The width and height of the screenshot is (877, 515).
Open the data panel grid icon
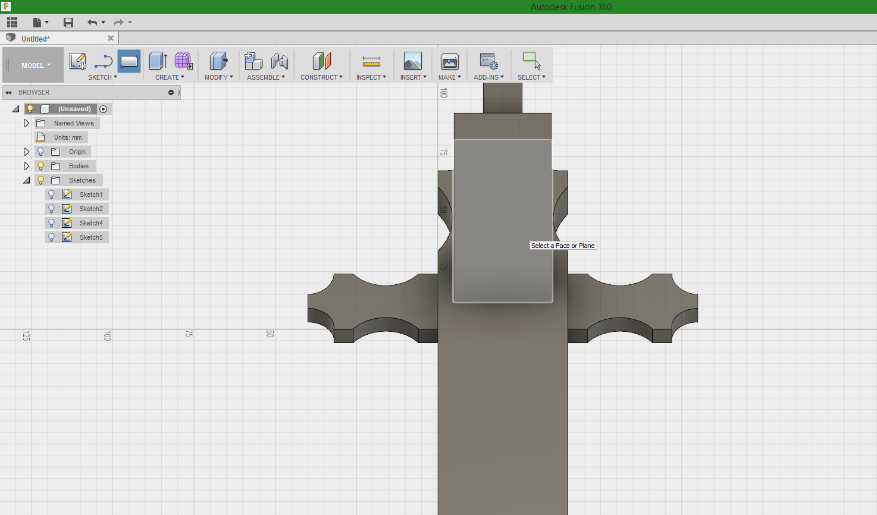pyautogui.click(x=12, y=23)
